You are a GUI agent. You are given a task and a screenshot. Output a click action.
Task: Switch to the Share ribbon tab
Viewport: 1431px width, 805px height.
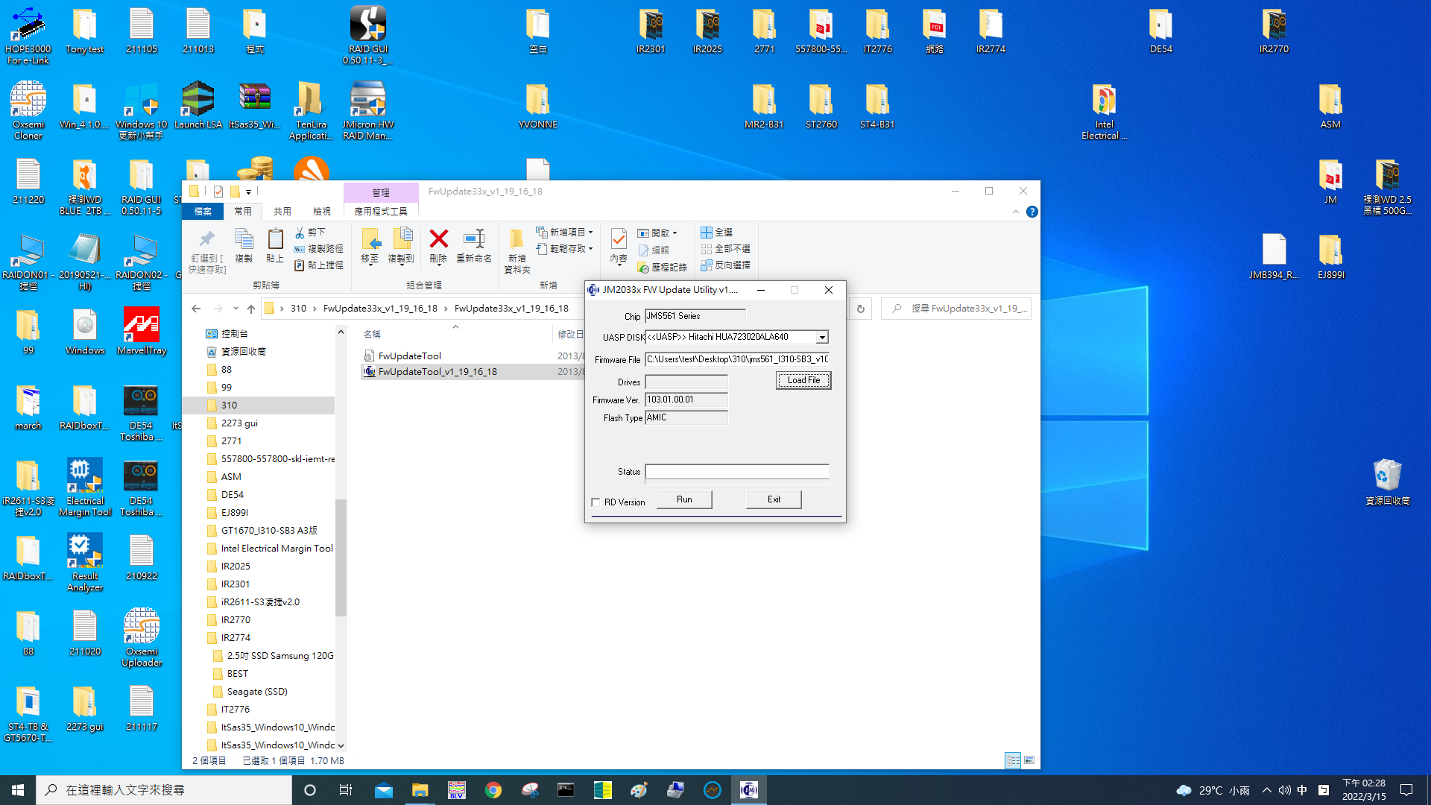(282, 212)
